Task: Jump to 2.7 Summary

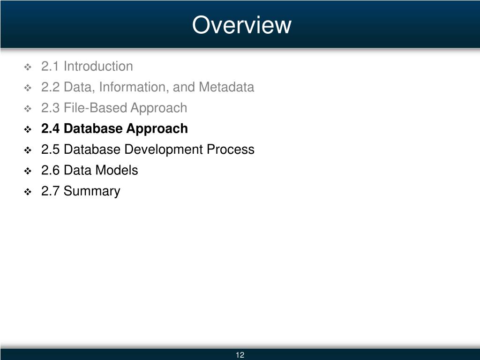Action: tap(81, 191)
